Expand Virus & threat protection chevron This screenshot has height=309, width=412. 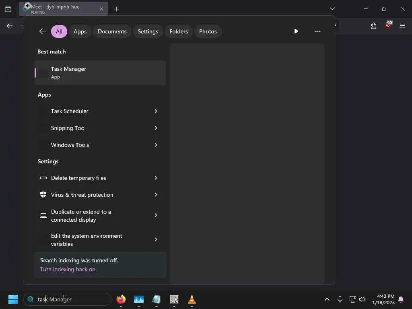point(156,195)
